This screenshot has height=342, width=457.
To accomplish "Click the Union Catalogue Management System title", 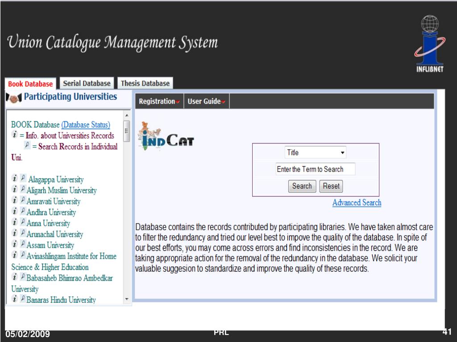I will (x=112, y=43).
